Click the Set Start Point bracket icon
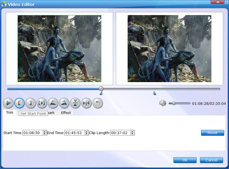 (x=20, y=103)
